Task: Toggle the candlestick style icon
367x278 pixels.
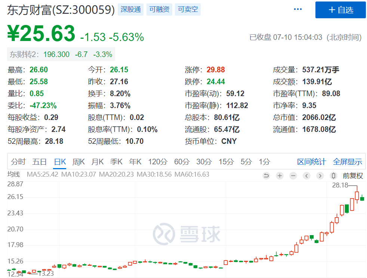Action: click(x=333, y=176)
